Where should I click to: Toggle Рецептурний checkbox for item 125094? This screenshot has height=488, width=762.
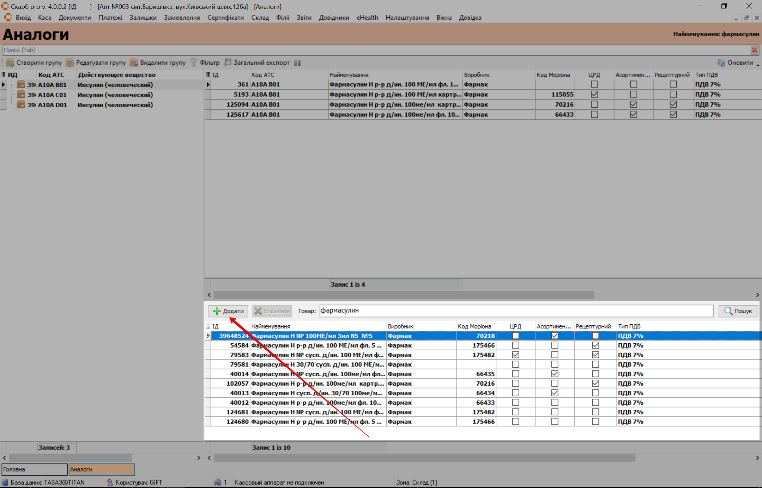point(673,104)
